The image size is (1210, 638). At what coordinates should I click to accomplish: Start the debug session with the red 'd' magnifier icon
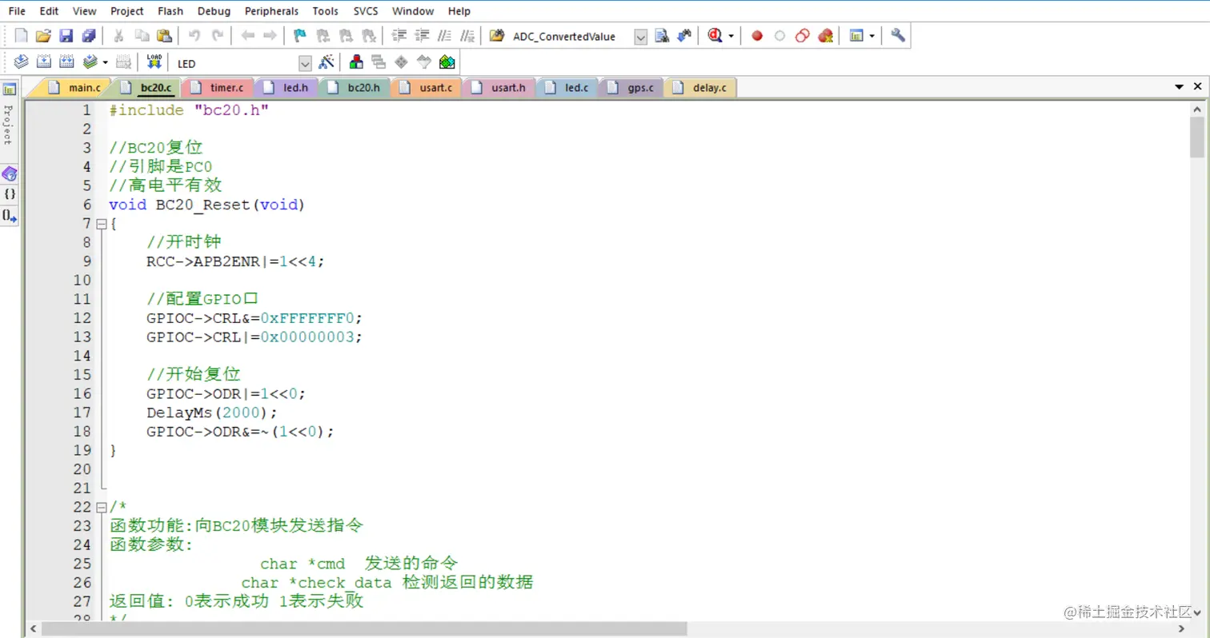click(715, 36)
